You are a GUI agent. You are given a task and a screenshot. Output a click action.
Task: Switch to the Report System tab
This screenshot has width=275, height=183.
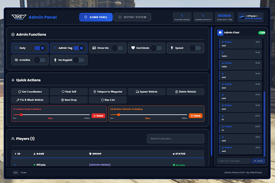(132, 17)
